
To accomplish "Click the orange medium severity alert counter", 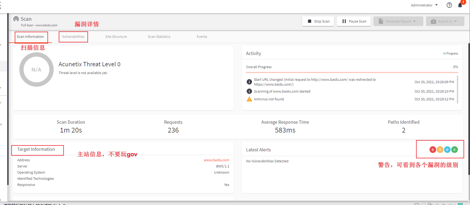I will (x=440, y=150).
